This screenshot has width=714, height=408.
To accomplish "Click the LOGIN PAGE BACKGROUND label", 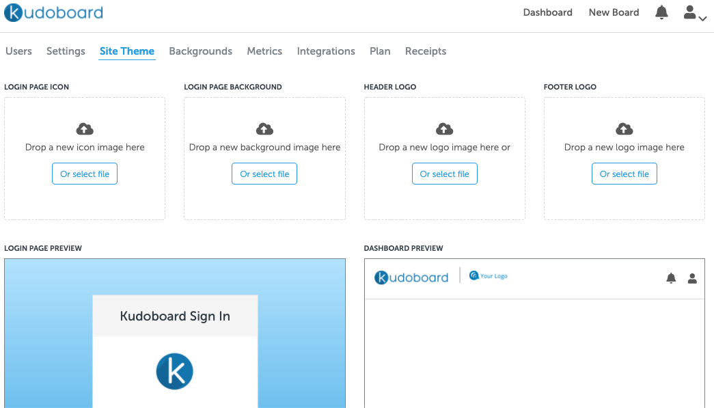I will 233,87.
